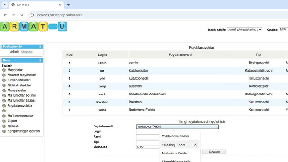Open Muassasalar menu item

pos(17,90)
